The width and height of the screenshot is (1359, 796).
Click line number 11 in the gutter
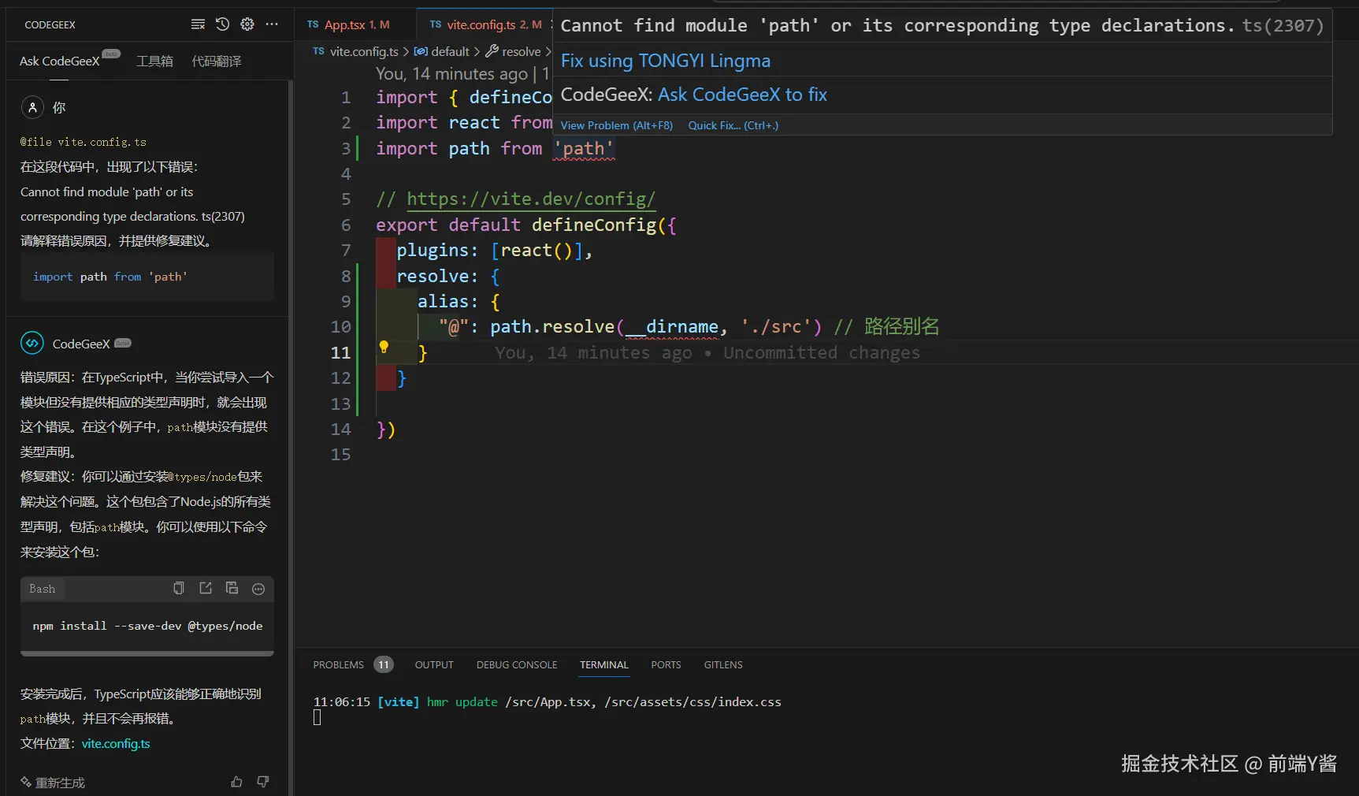(340, 352)
